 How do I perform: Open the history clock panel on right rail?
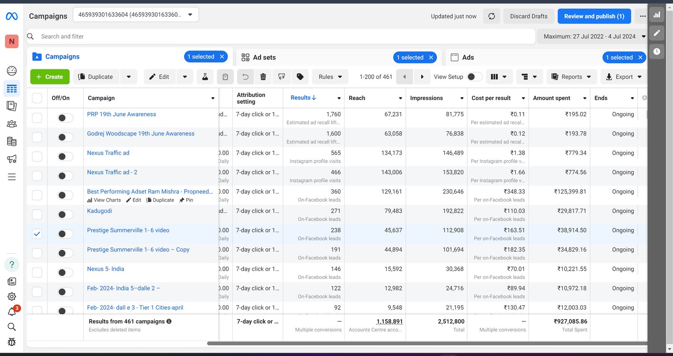pos(657,51)
